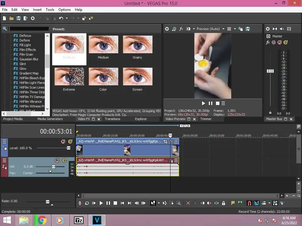Open Chrome from the Windows taskbar
The image size is (302, 226).
[42, 220]
